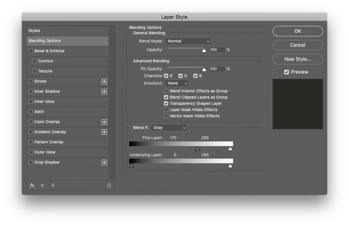
Task: Click the New Style button
Action: point(297,59)
